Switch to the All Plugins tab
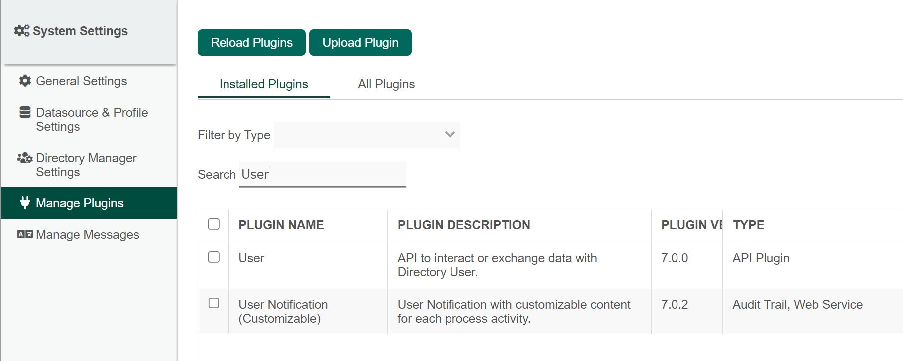The image size is (903, 361). click(x=386, y=84)
